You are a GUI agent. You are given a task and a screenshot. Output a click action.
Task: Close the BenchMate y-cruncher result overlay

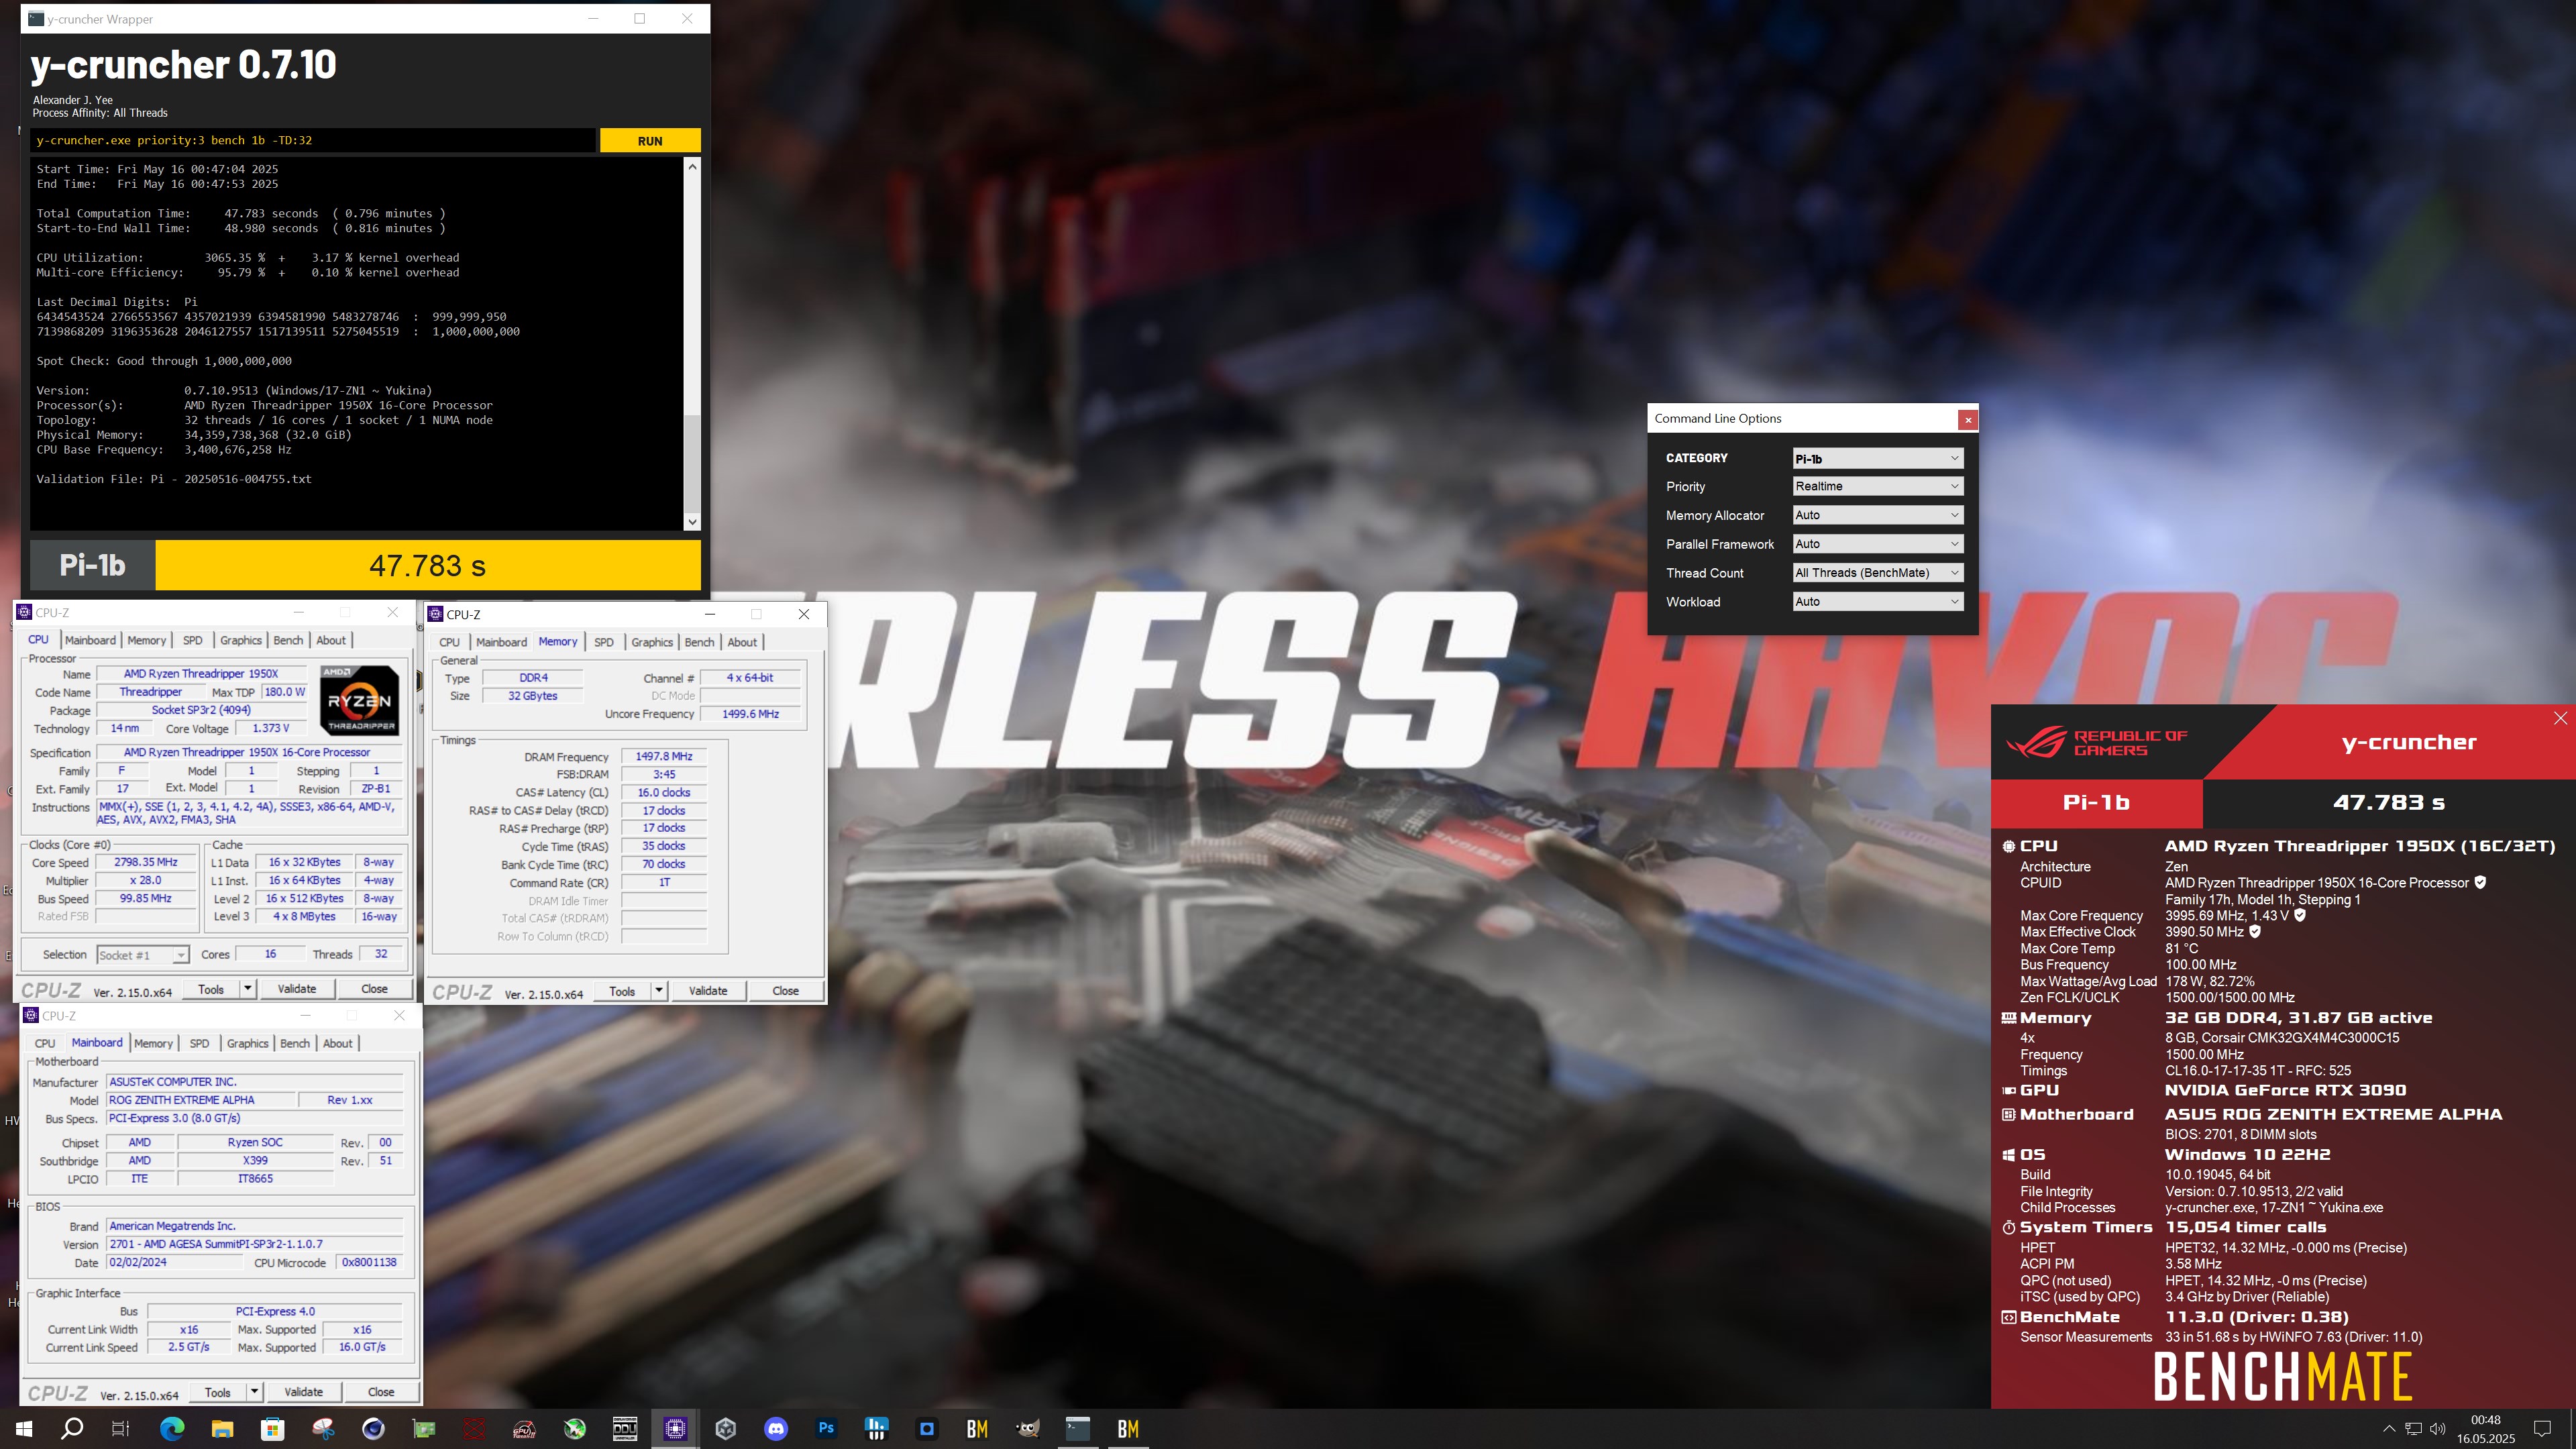[2560, 718]
